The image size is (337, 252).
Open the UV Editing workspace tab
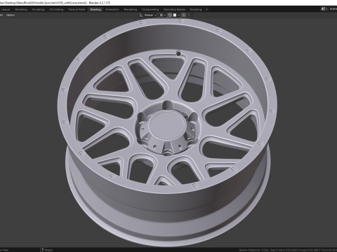[56, 10]
